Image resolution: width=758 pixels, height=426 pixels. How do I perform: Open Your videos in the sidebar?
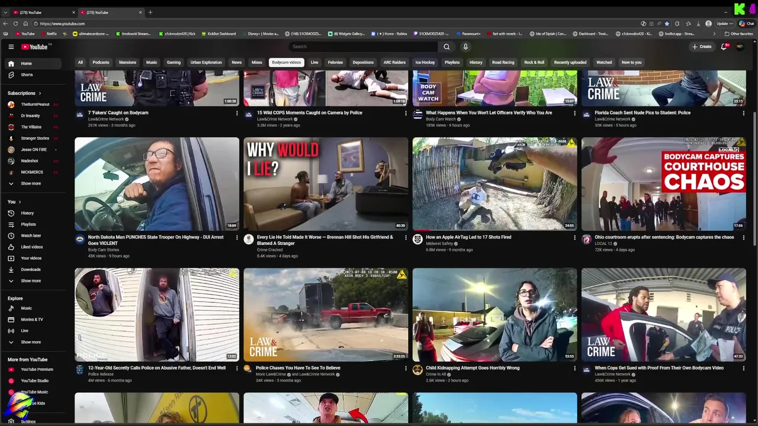click(31, 258)
